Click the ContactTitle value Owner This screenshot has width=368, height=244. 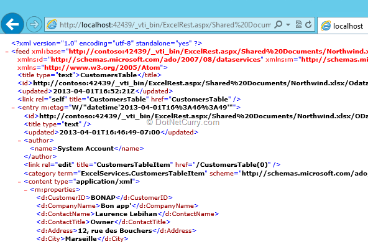102,222
